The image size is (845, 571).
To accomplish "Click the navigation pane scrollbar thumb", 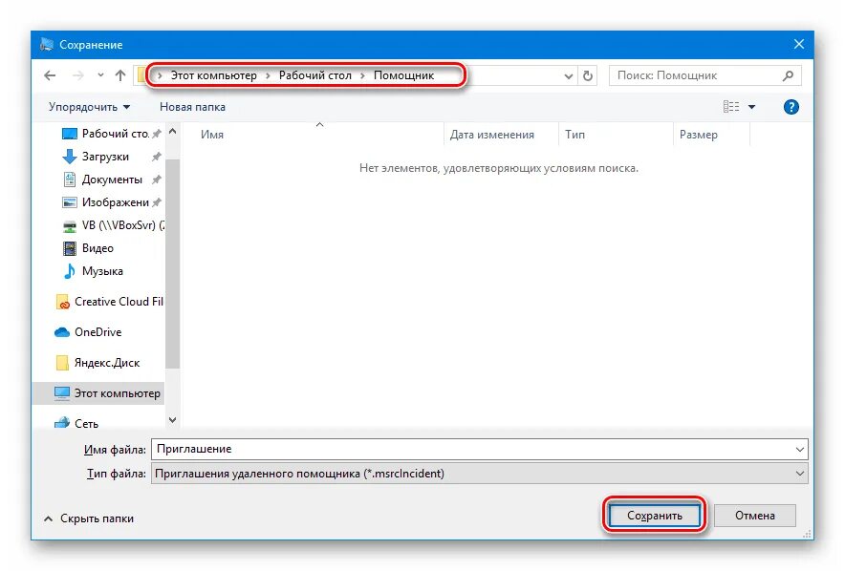I will (x=172, y=264).
